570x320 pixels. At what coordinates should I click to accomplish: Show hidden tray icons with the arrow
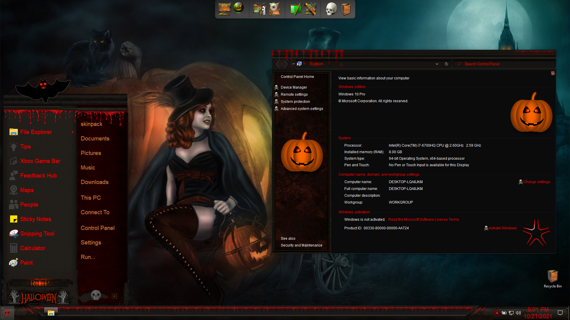(497, 313)
